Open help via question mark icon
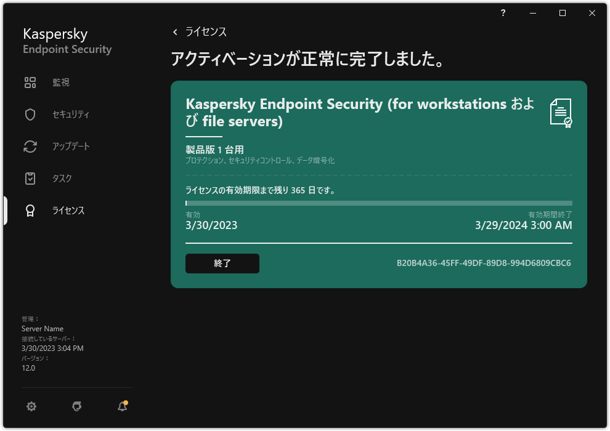Viewport: 610px width, 431px height. tap(503, 12)
